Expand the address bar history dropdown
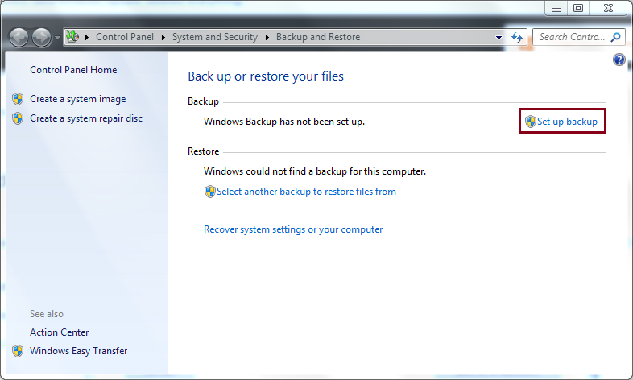The height and width of the screenshot is (380, 633). click(x=499, y=38)
